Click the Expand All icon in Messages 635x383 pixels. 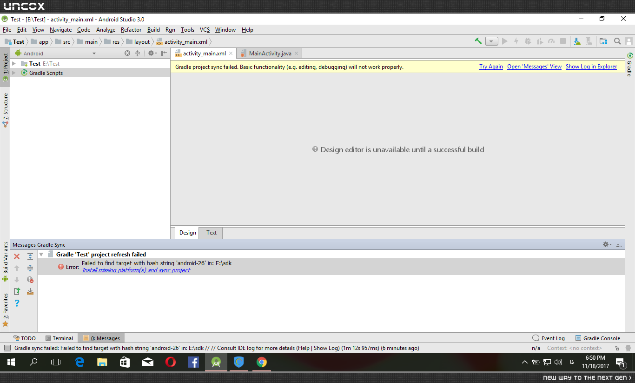click(30, 256)
